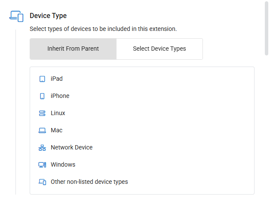Click the Network Device topology icon

(42, 148)
